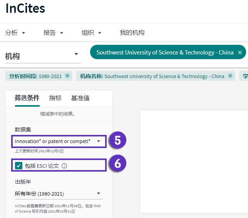Open the 分析 dropdown menu
This screenshot has width=248, height=218.
click(15, 33)
